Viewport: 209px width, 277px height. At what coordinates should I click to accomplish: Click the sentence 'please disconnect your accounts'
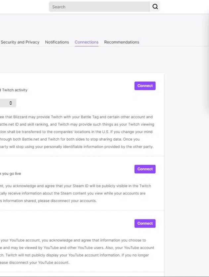(x=67, y=201)
